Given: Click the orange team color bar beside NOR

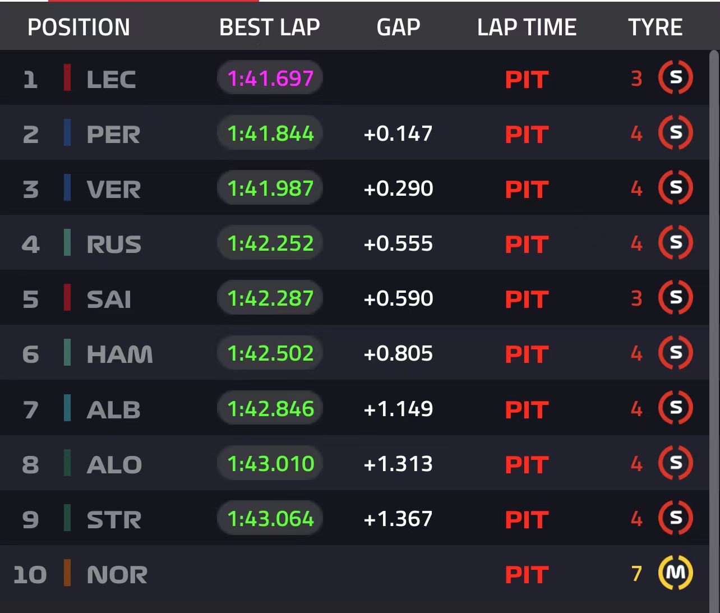Looking at the screenshot, I should [x=67, y=573].
